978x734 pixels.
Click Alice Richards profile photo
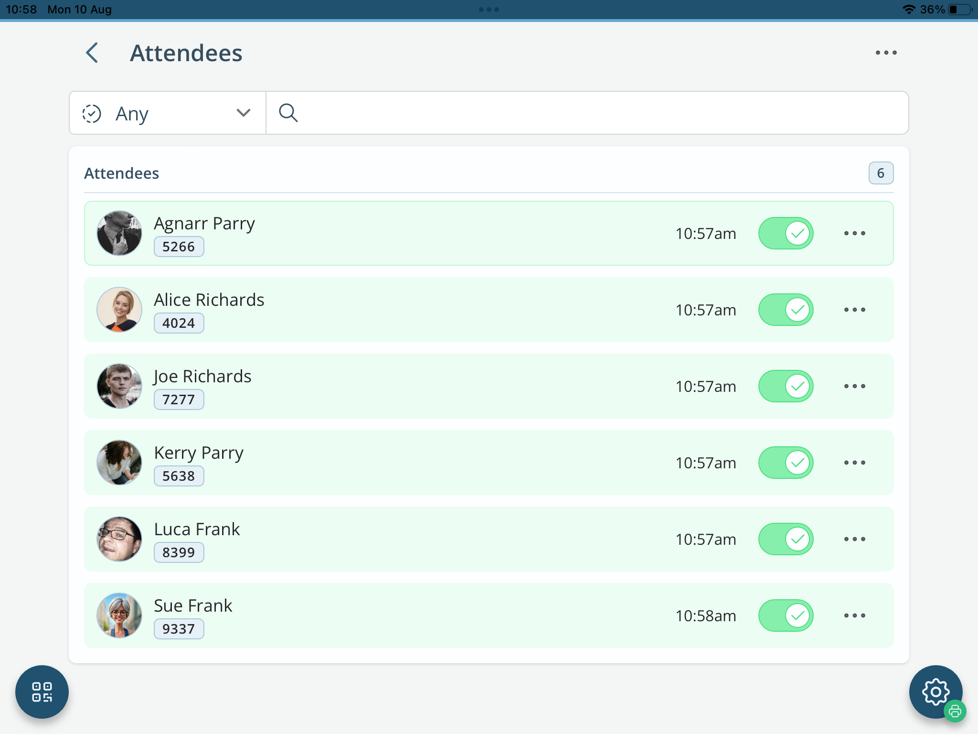pyautogui.click(x=119, y=310)
